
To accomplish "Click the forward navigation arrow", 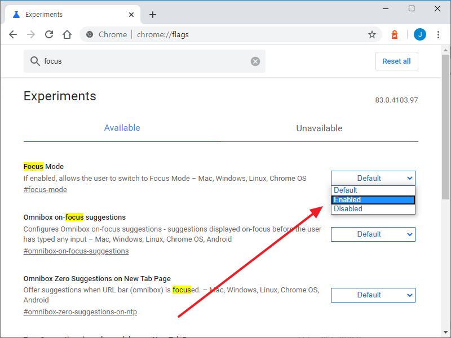I will [x=31, y=34].
